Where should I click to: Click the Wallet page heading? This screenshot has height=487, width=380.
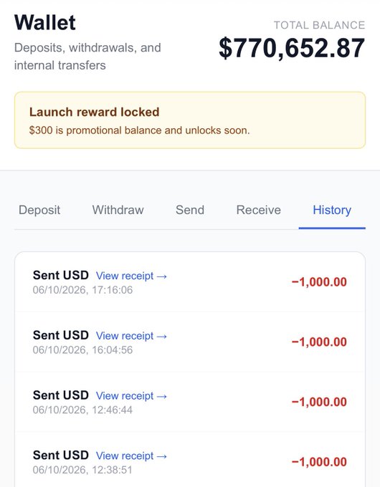pos(45,23)
